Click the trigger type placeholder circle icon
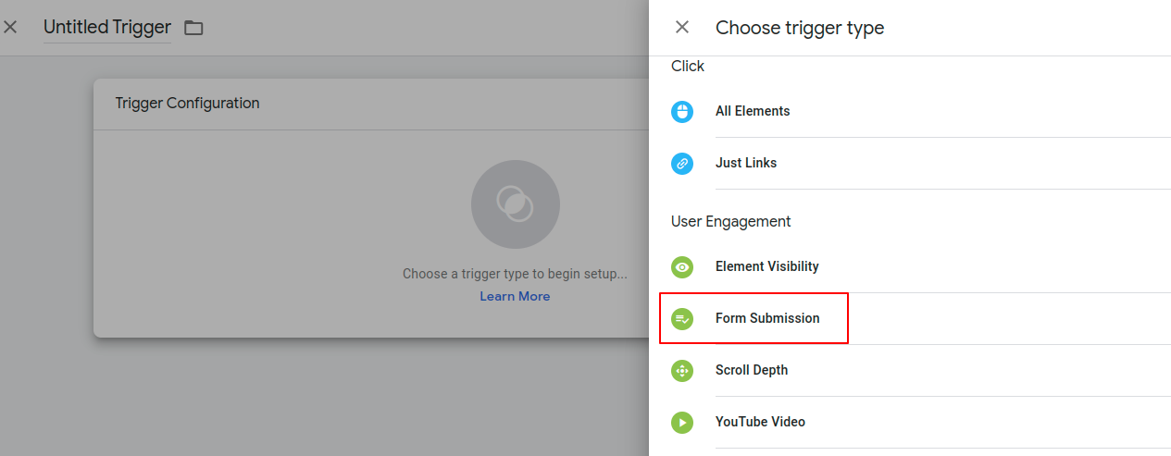 (515, 204)
